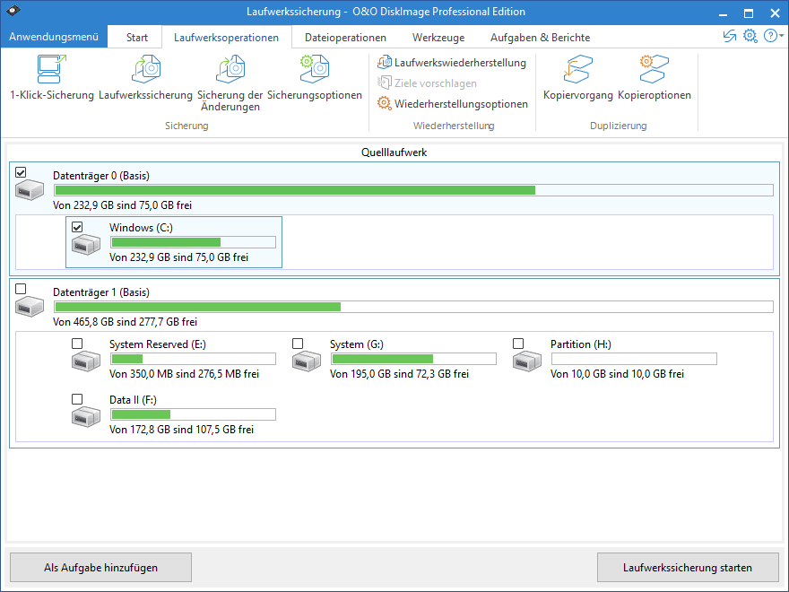Click the System (G:) usage bar

pos(413,359)
